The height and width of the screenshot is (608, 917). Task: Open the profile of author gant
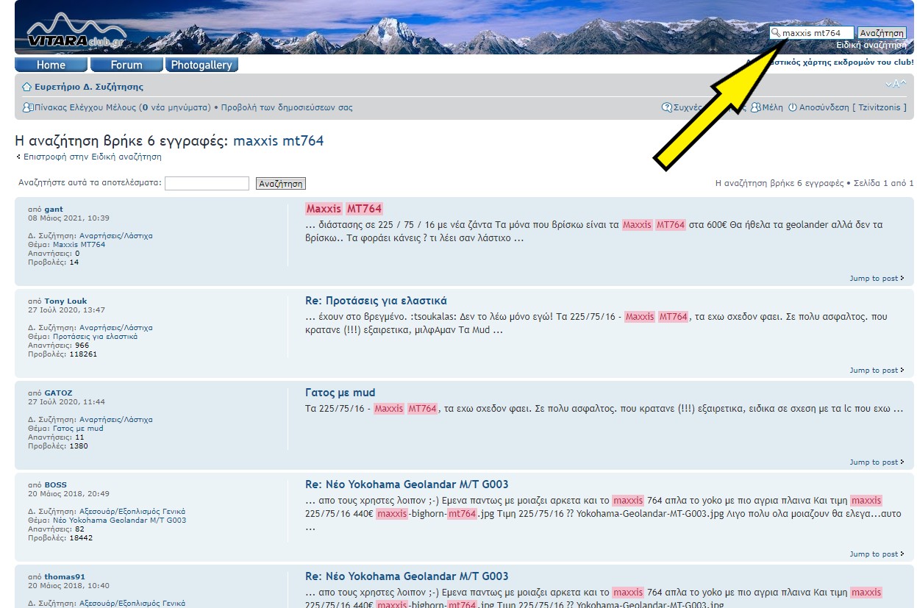54,210
